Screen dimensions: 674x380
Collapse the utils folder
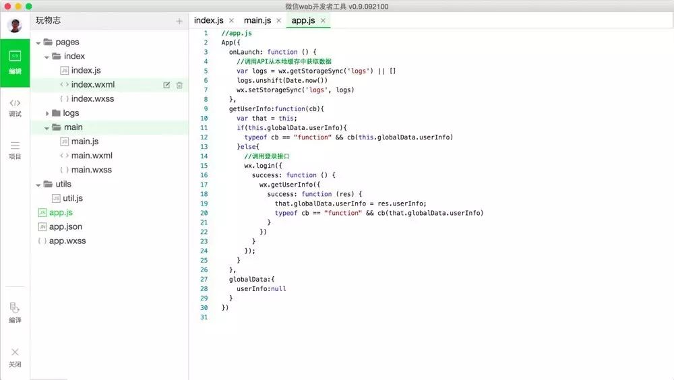pyautogui.click(x=38, y=185)
